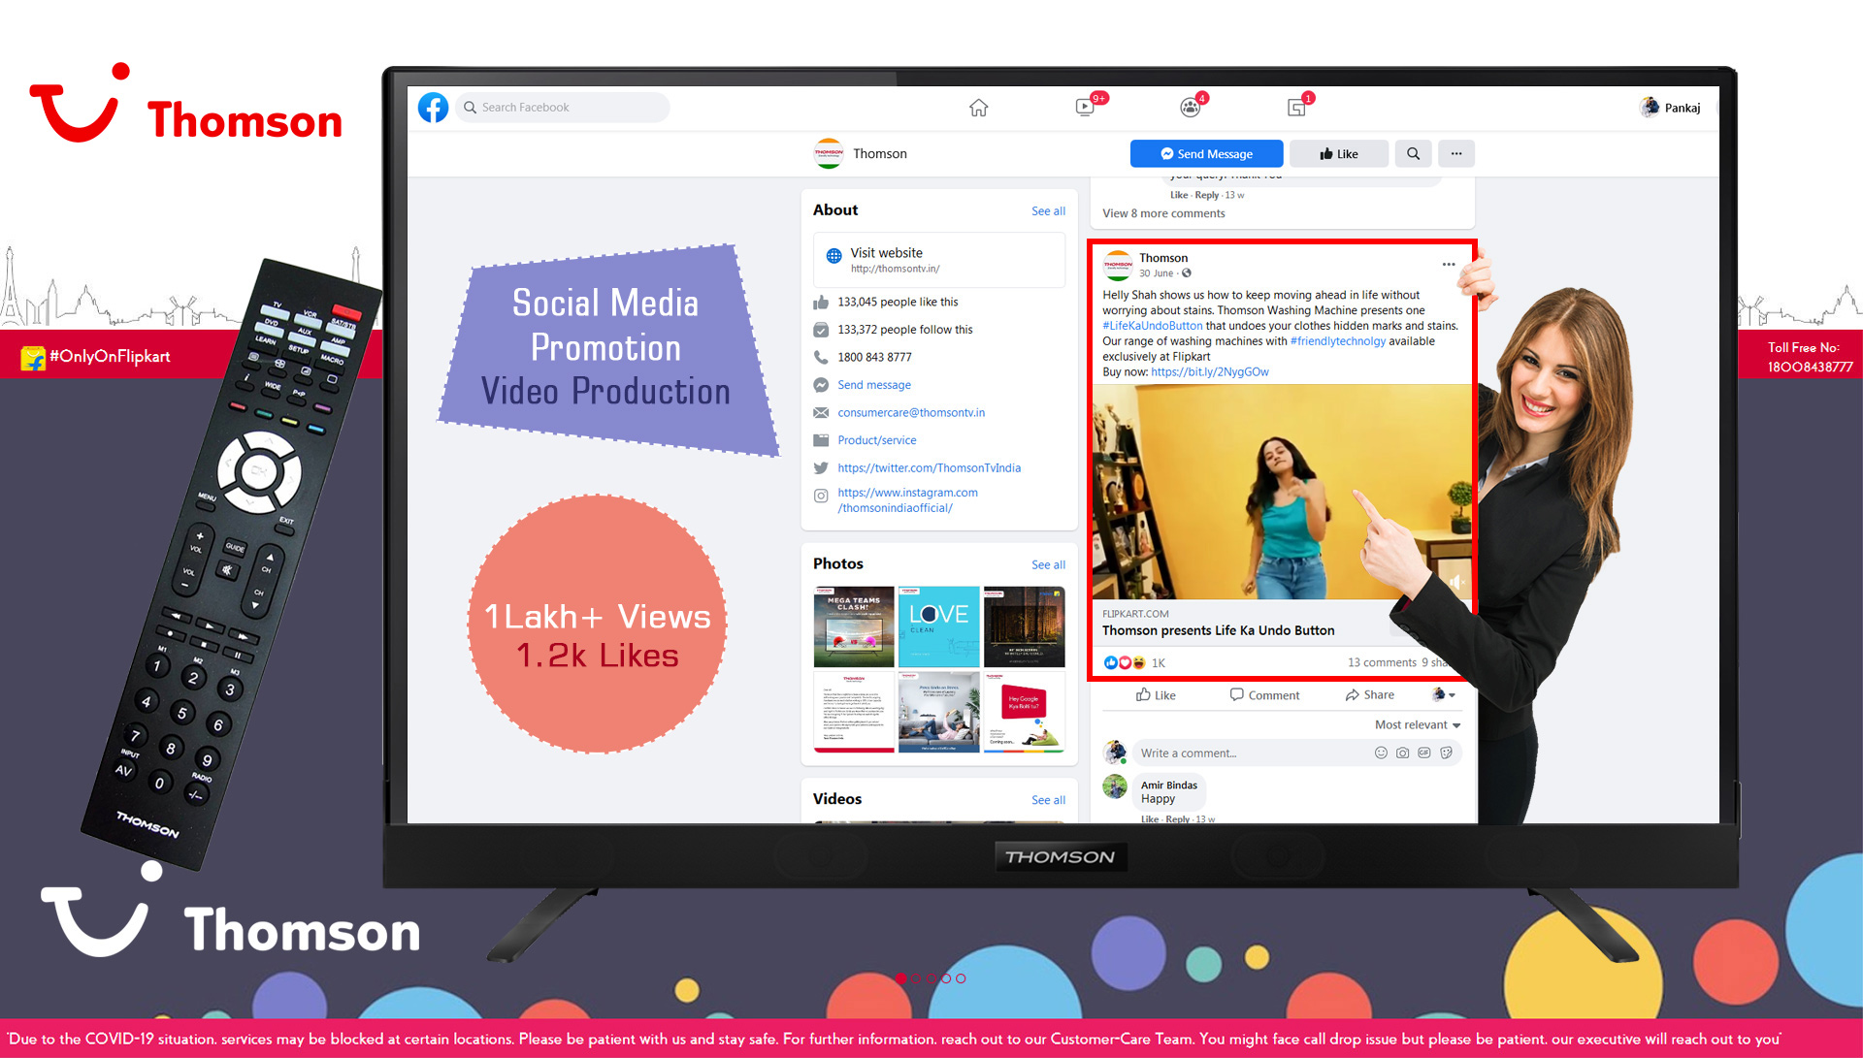
Task: Click the Thomson logo at top left
Action: click(x=186, y=105)
